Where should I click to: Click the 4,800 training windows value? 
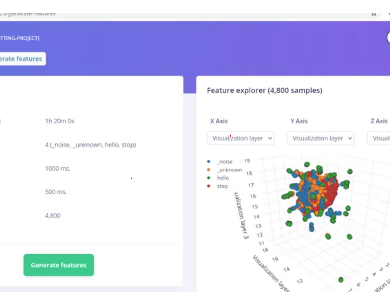(53, 216)
